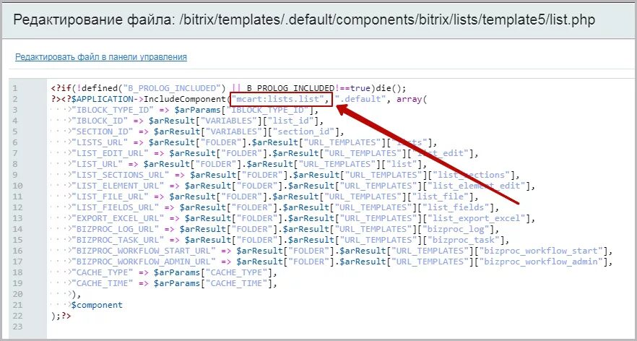The width and height of the screenshot is (637, 341).
Task: Click "B_PROLOG_INCLUDED" string in line 1
Action: pyautogui.click(x=175, y=88)
